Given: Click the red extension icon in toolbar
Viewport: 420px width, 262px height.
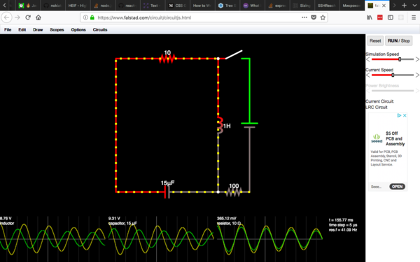Looking at the screenshot, I should click(x=380, y=17).
